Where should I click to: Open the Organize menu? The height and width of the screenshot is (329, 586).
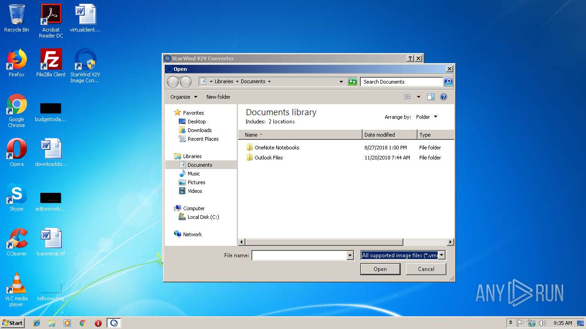(184, 97)
